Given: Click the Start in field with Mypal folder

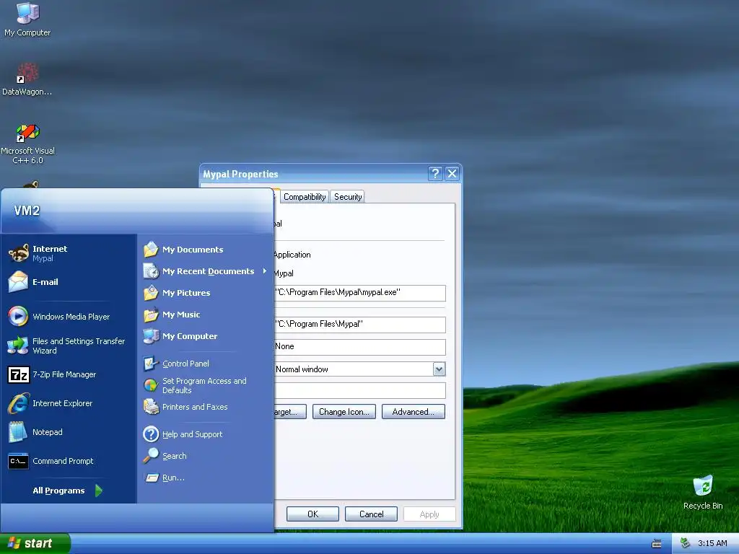Looking at the screenshot, I should 359,324.
